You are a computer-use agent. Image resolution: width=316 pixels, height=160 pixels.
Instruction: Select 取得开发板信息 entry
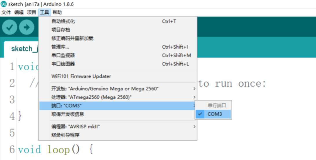tap(118, 114)
